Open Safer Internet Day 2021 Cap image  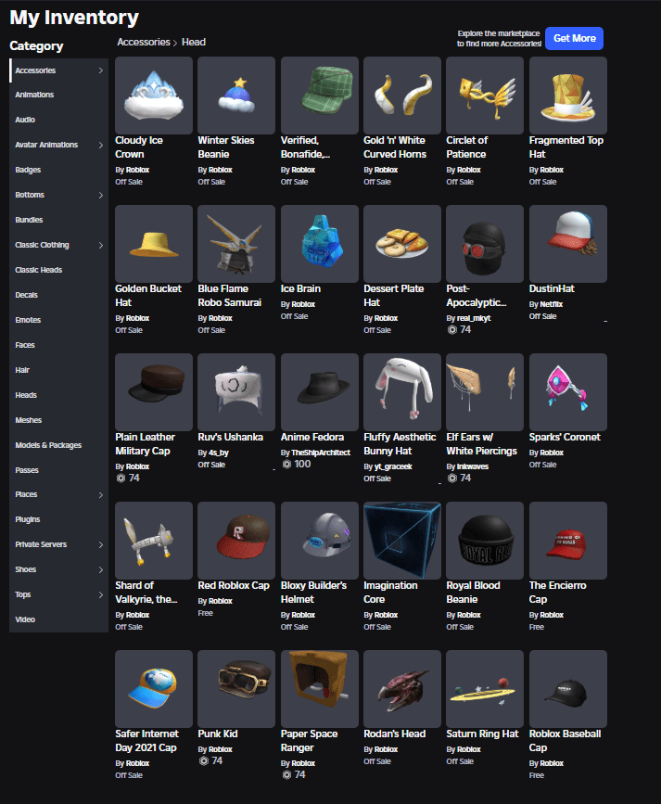click(154, 689)
